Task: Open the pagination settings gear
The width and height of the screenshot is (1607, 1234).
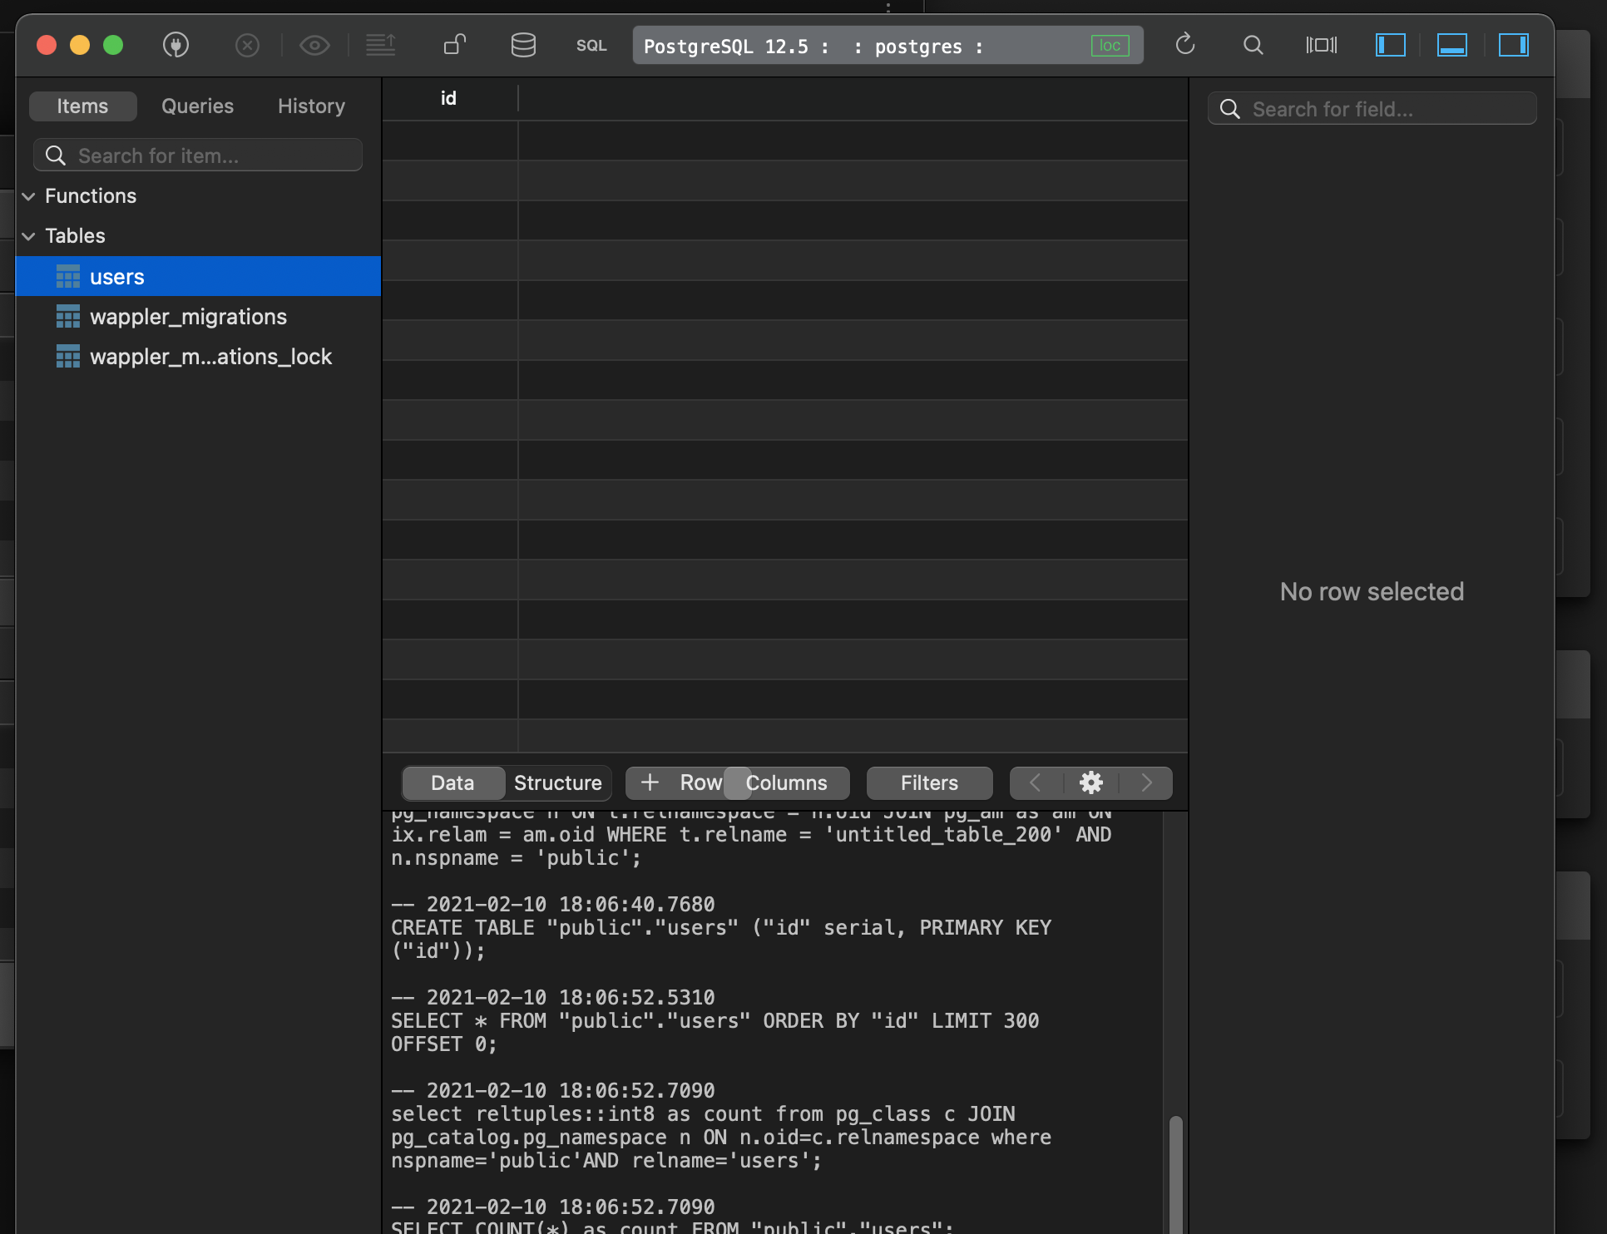Action: 1090,782
